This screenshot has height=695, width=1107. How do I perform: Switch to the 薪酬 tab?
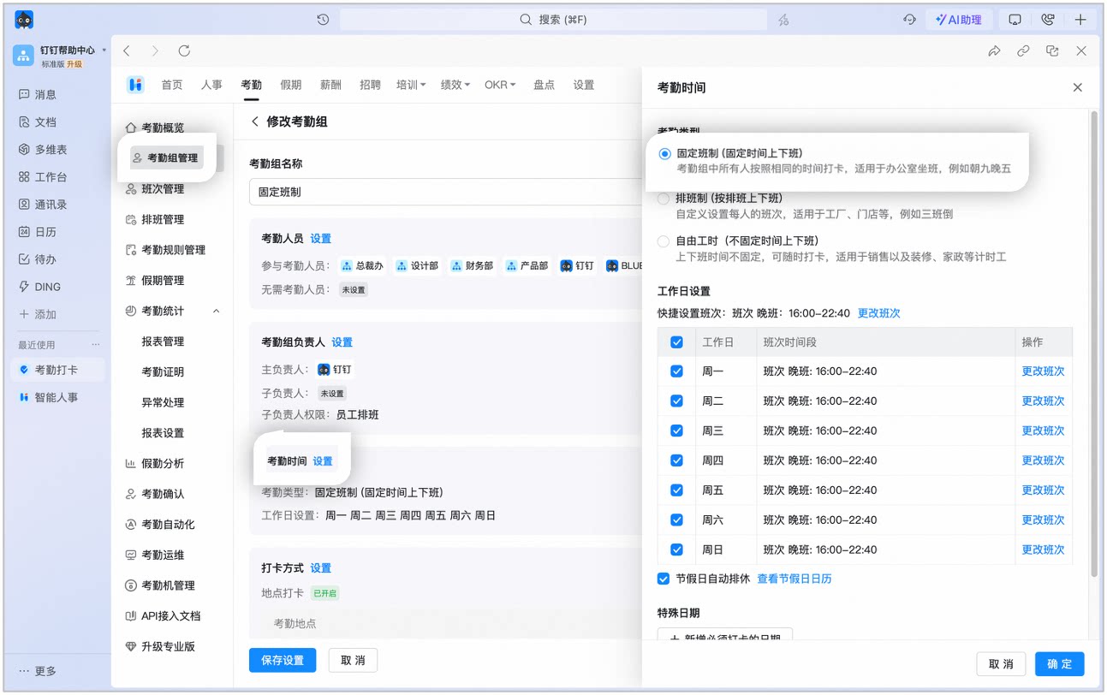330,85
